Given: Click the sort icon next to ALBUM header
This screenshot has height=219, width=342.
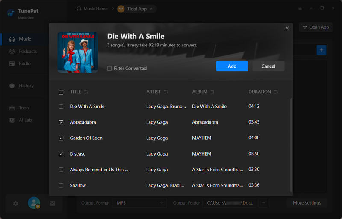Looking at the screenshot, I should pyautogui.click(x=212, y=92).
